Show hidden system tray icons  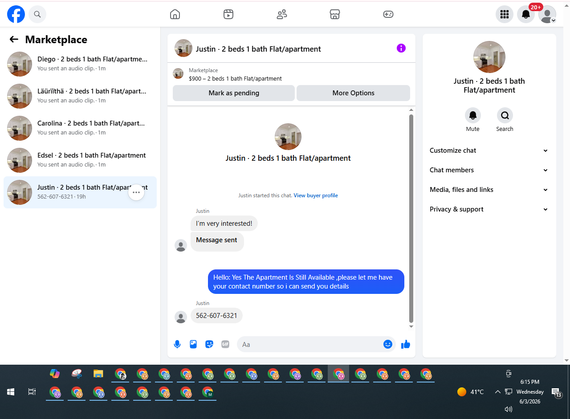pos(497,392)
